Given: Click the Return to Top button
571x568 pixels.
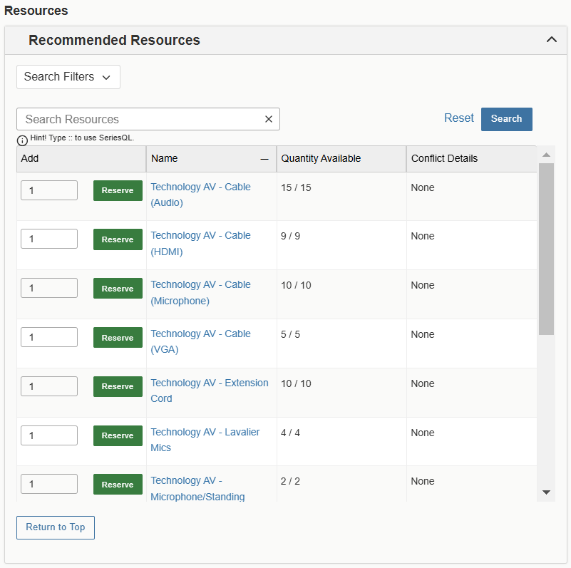Looking at the screenshot, I should 56,527.
